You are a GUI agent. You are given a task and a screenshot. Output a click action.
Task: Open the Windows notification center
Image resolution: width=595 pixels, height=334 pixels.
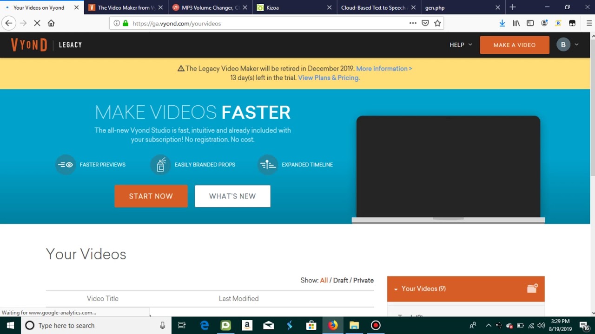tap(584, 326)
